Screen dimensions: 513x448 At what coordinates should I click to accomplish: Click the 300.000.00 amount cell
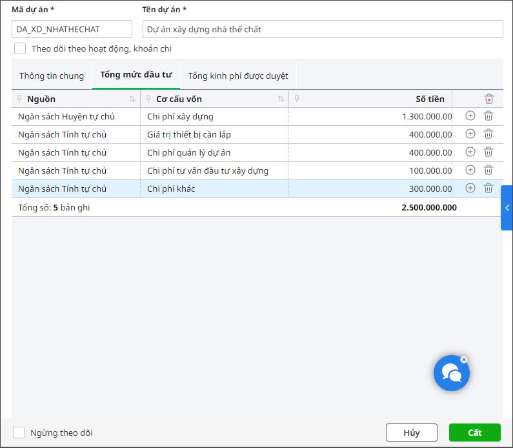370,188
